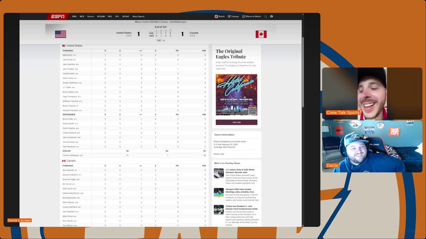Open Jack Eichel player link
This screenshot has height=239, width=426.
tap(68, 60)
